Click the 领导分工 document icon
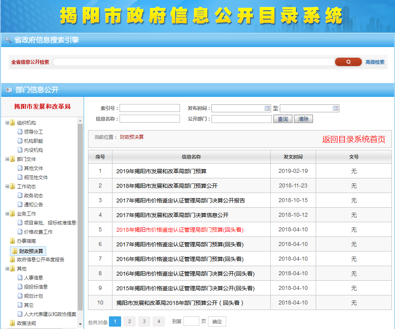This screenshot has height=329, width=395. click(x=20, y=132)
